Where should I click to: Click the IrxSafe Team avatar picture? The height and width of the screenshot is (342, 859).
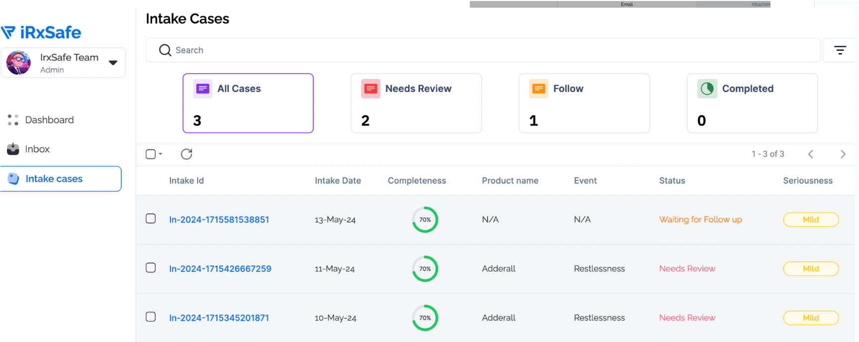tap(18, 63)
